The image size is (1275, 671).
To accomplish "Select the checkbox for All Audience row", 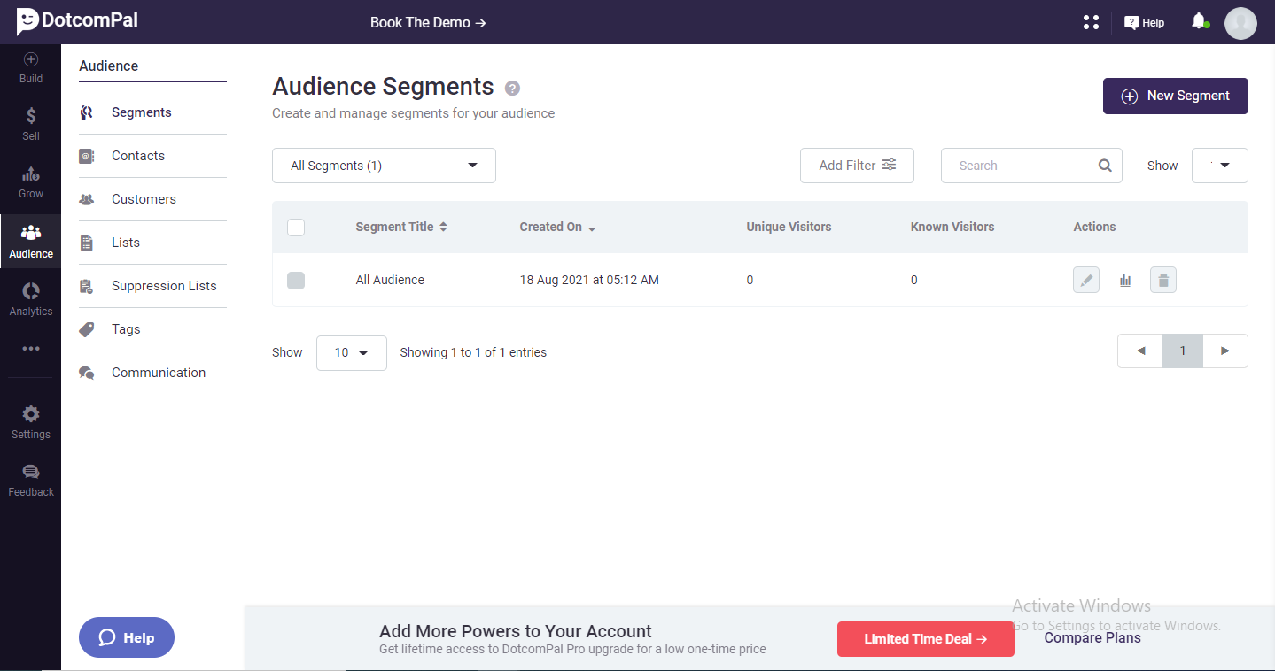I will [x=295, y=280].
